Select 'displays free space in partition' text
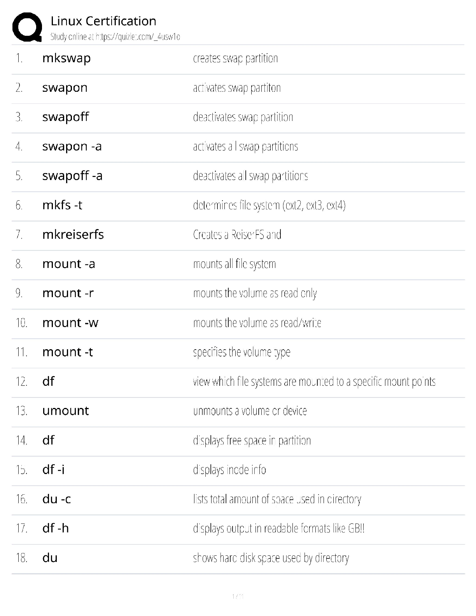This screenshot has width=476, height=616. click(x=252, y=441)
